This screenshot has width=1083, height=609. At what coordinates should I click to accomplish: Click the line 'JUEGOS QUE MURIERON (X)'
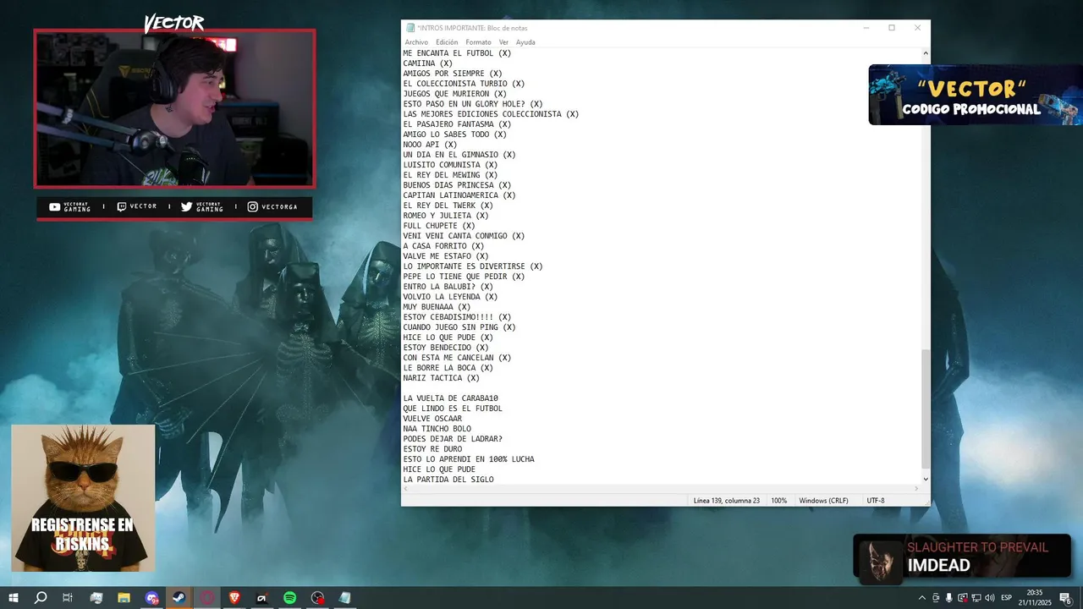(455, 94)
